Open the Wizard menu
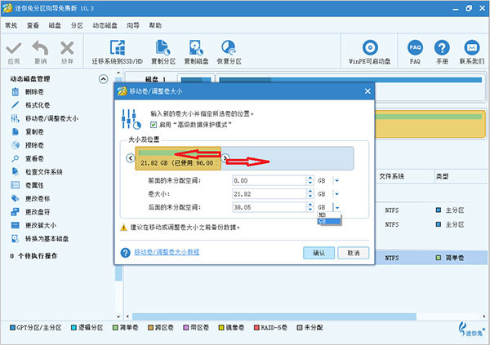The width and height of the screenshot is (490, 345). (x=133, y=25)
